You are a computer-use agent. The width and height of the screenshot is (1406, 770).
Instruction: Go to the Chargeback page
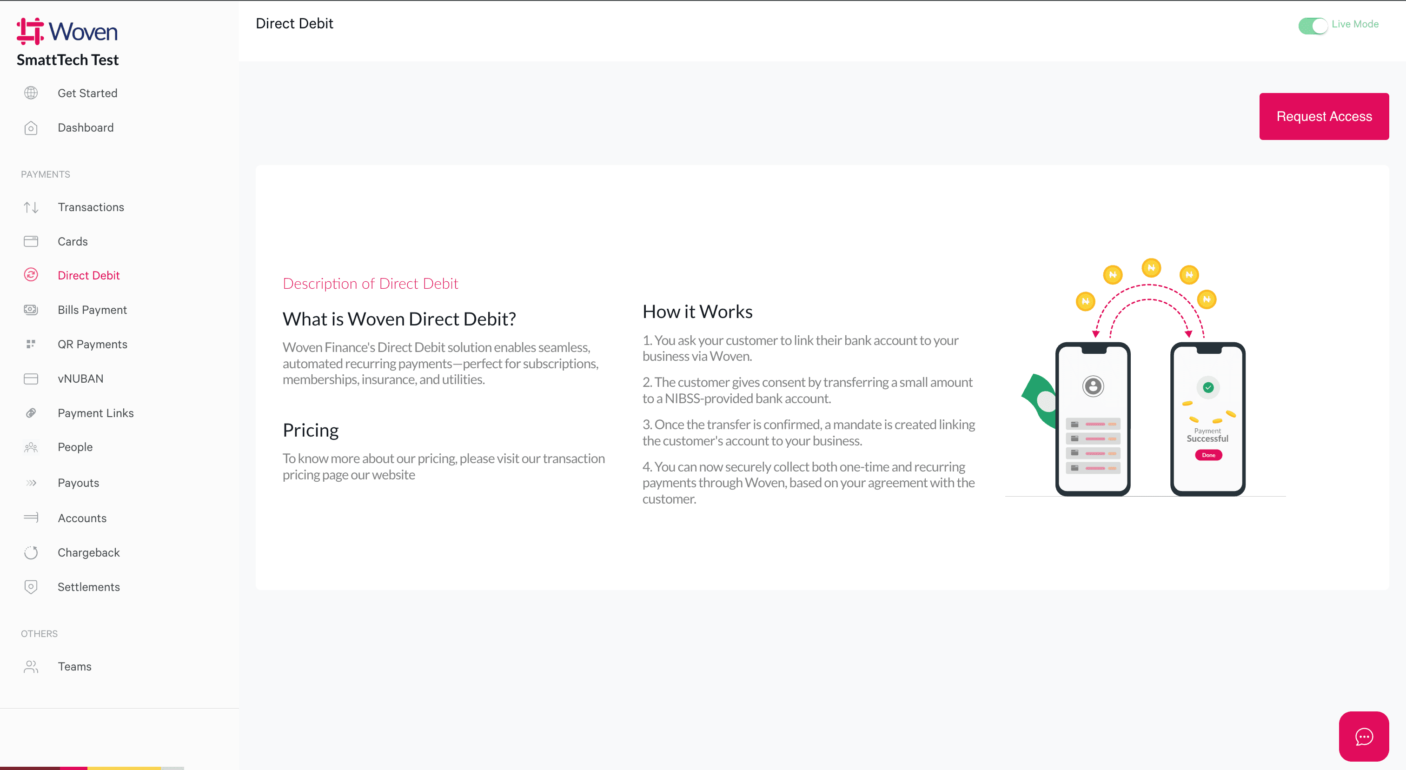coord(88,553)
